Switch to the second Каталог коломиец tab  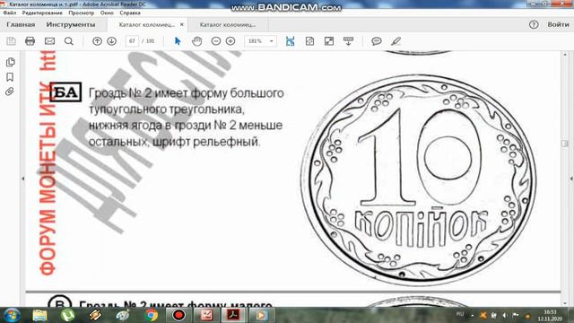(228, 25)
